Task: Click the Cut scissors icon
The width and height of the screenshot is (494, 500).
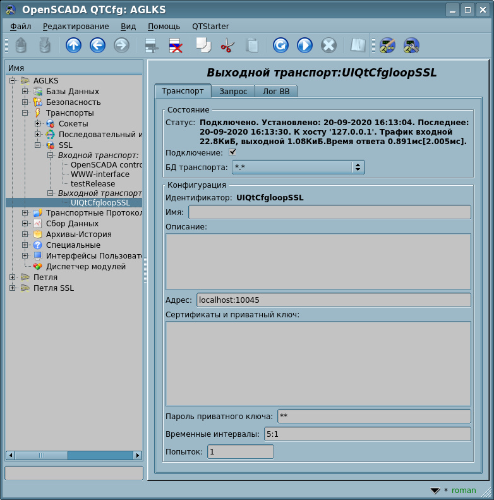Action: (227, 46)
